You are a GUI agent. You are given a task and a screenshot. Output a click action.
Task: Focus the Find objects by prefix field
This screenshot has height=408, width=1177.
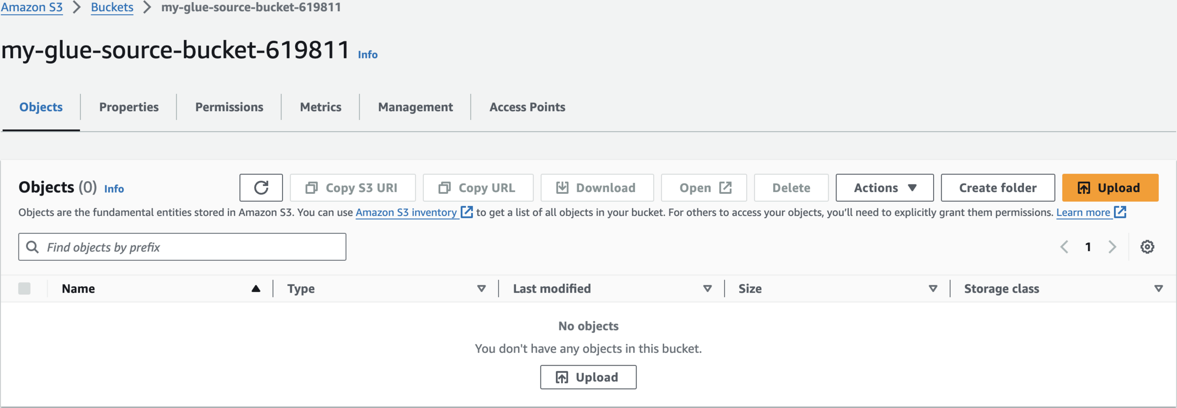182,247
